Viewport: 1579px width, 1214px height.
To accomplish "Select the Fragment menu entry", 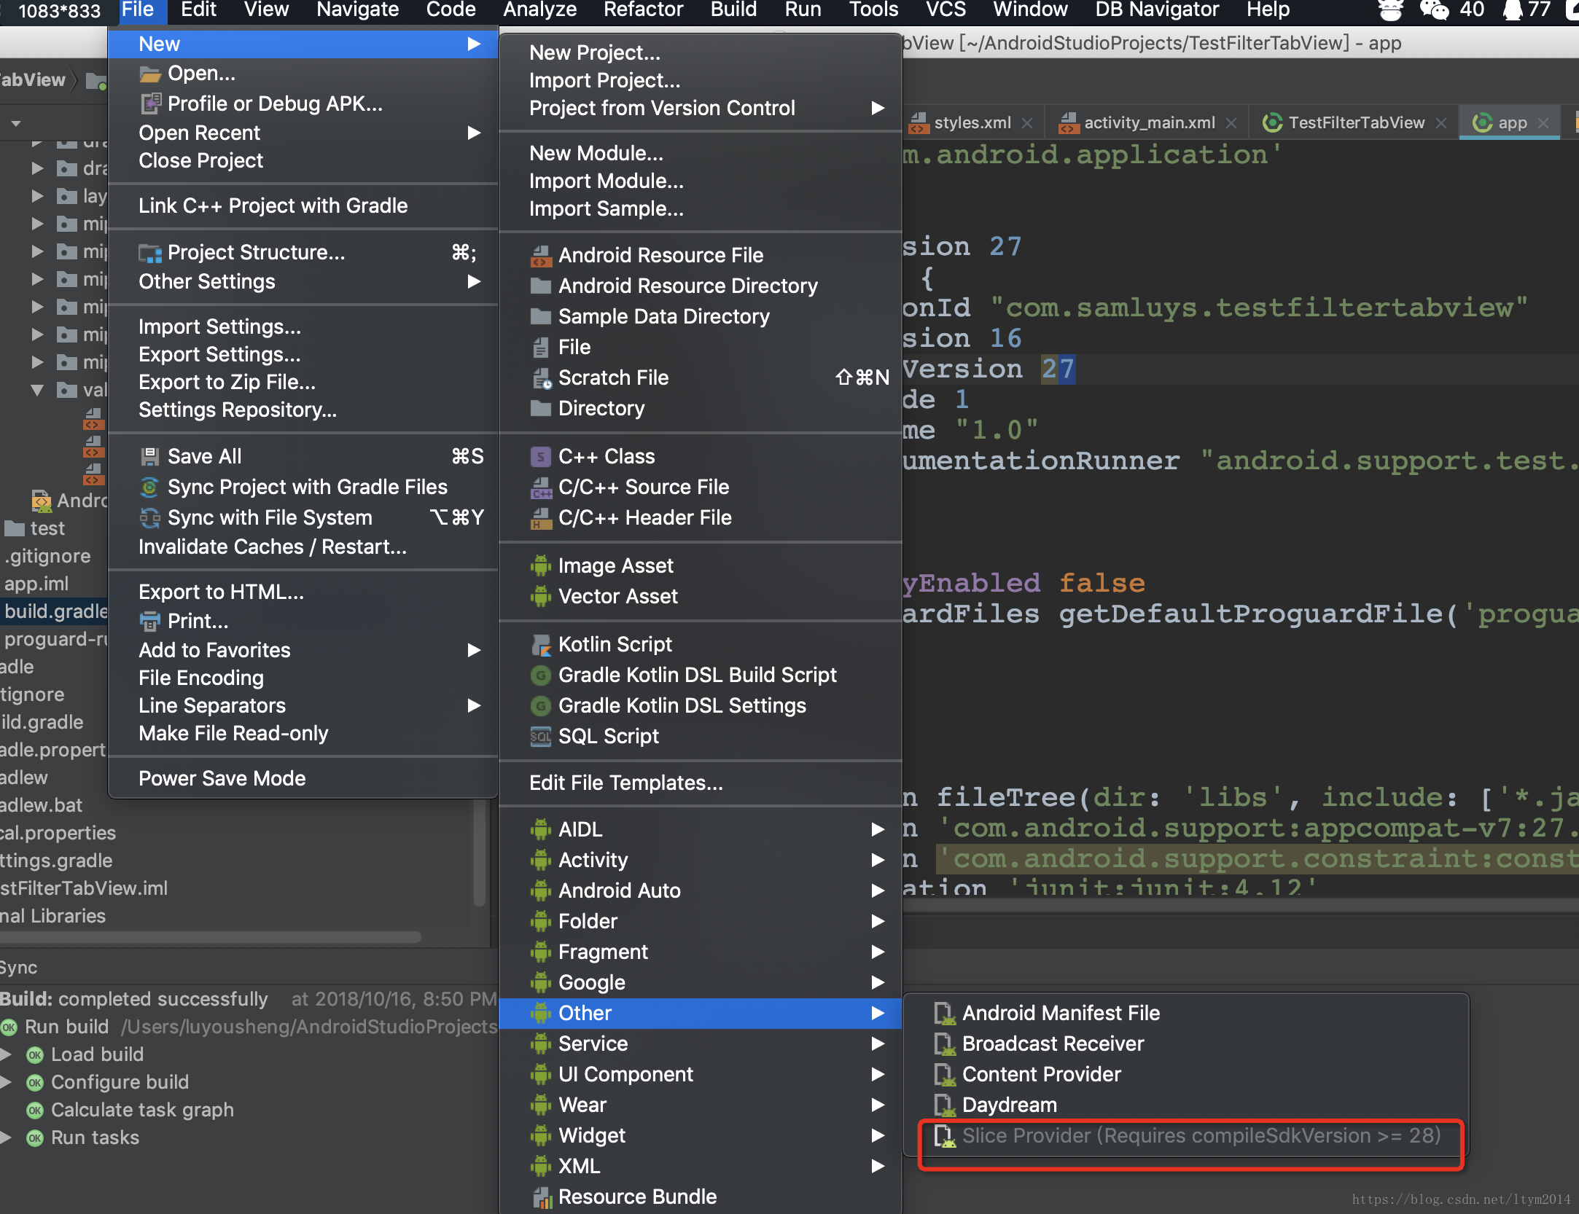I will click(701, 952).
